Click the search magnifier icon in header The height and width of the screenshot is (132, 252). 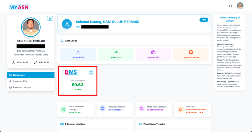tap(231, 6)
